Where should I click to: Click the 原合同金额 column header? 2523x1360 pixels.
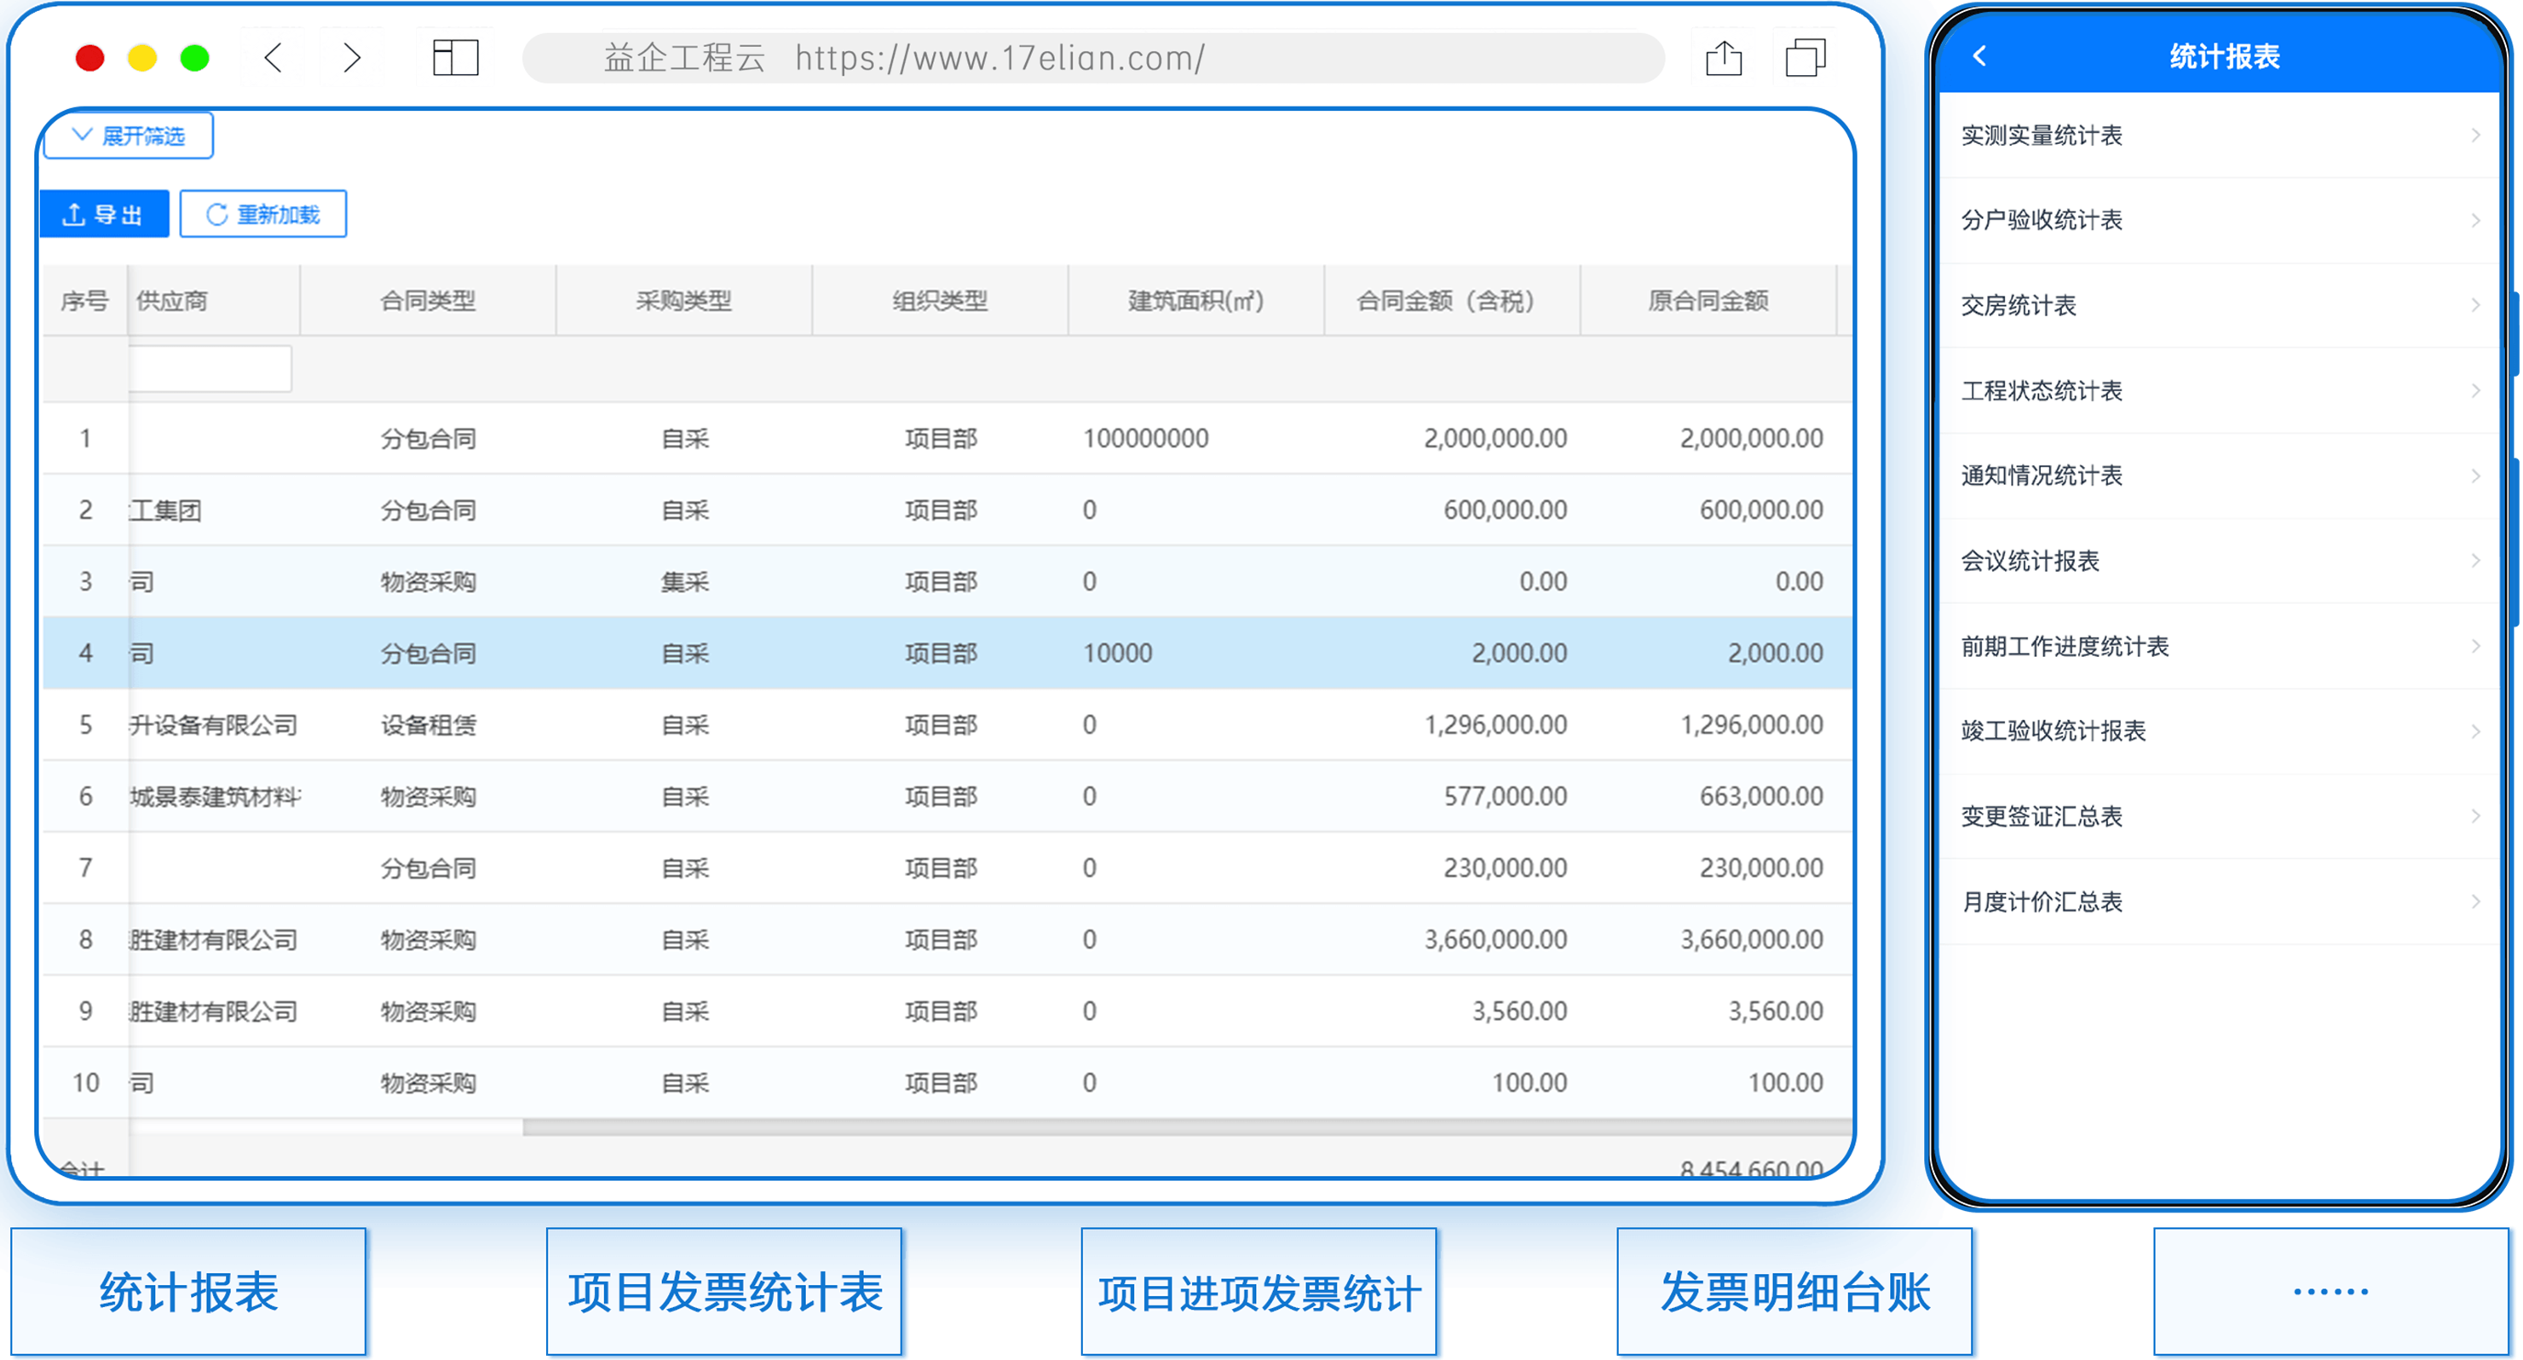(x=1708, y=301)
